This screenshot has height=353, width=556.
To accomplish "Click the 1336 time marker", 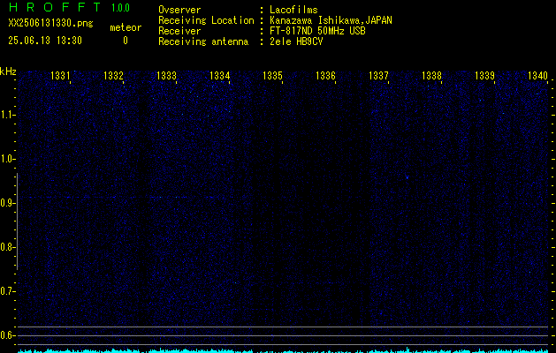I will pyautogui.click(x=325, y=75).
